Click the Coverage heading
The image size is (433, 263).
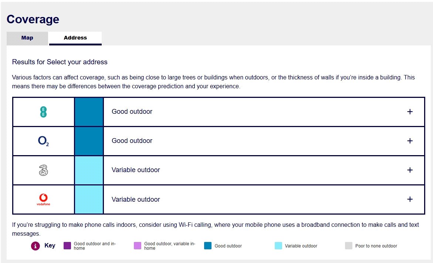coord(33,19)
